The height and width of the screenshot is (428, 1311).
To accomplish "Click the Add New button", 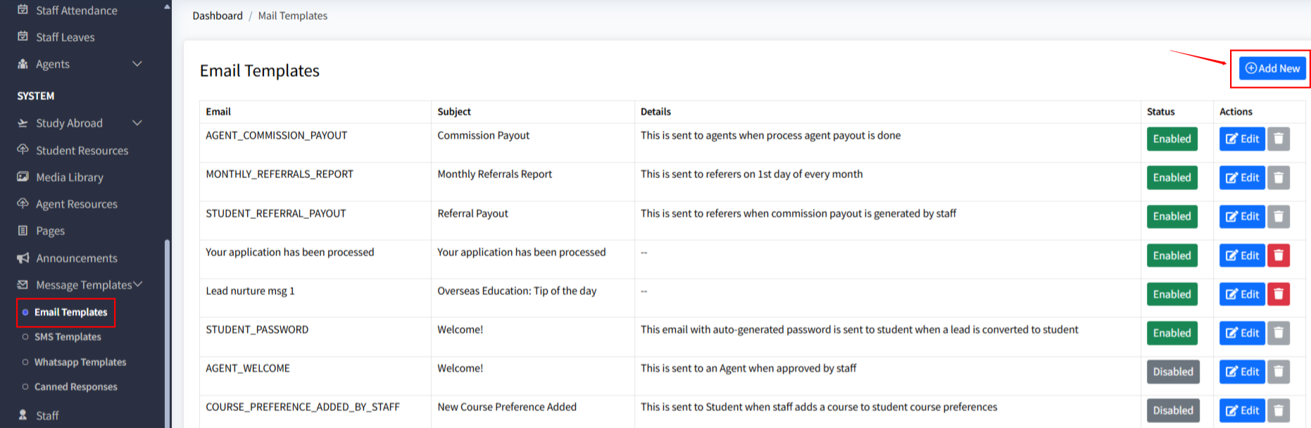I will click(x=1272, y=68).
